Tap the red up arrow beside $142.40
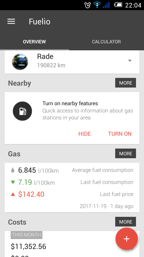The width and height of the screenshot is (144, 257). point(13,194)
